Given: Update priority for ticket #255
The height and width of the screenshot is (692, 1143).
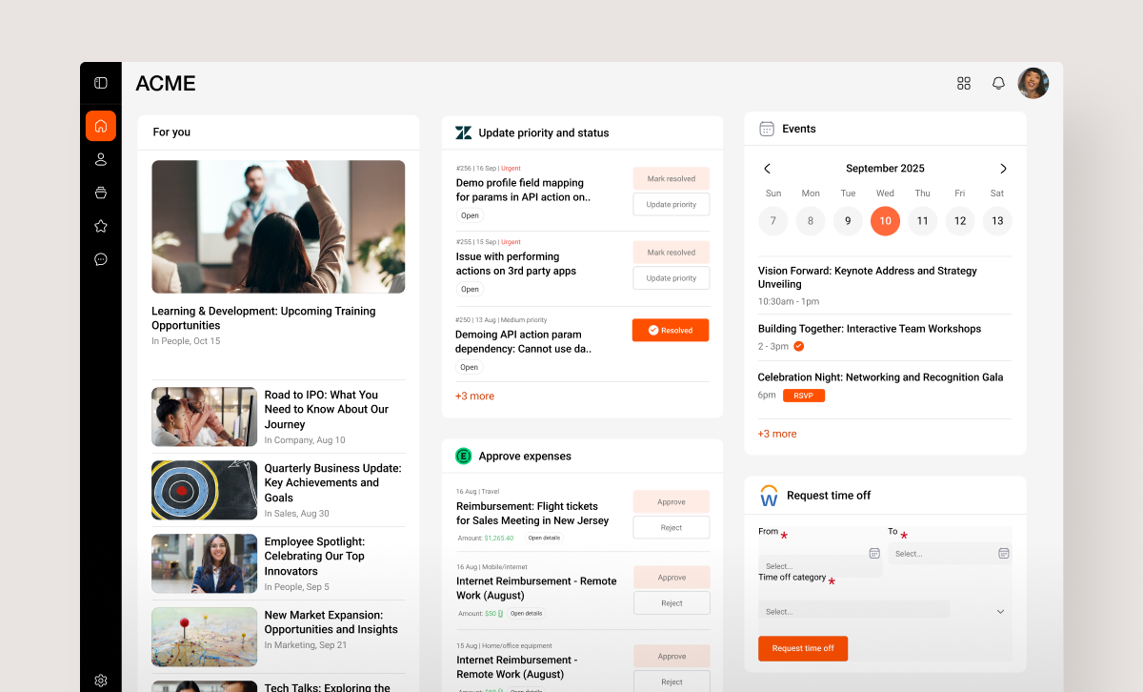Looking at the screenshot, I should [672, 278].
